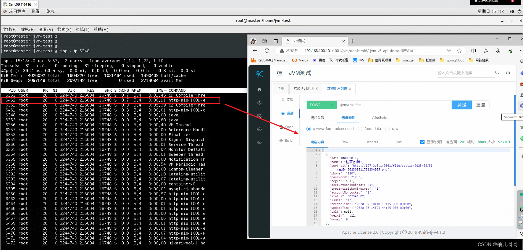
Task: Click the Knife4j K logo
Action: (259, 74)
